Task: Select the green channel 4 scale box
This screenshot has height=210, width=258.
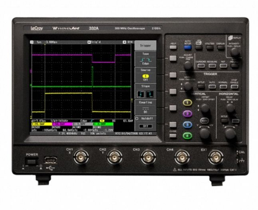Action: pyautogui.click(x=103, y=124)
